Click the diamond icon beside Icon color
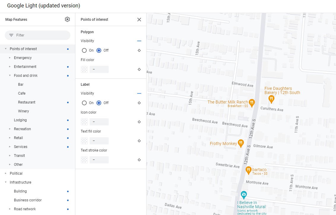Viewport: 336px width, 215px height. [139, 122]
